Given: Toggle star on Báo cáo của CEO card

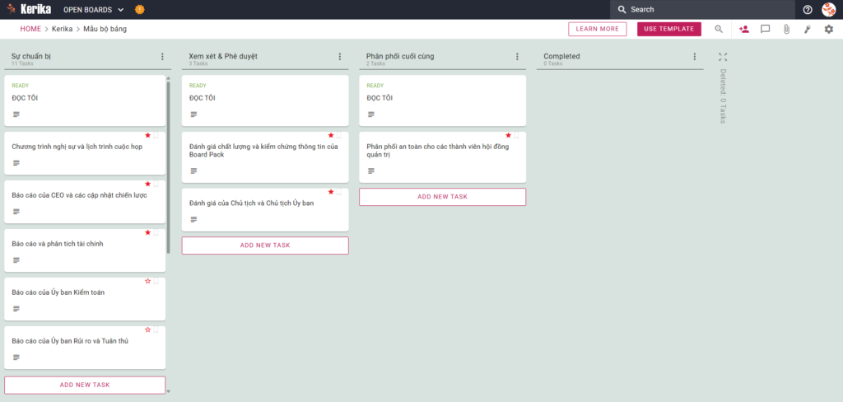Looking at the screenshot, I should [x=148, y=184].
